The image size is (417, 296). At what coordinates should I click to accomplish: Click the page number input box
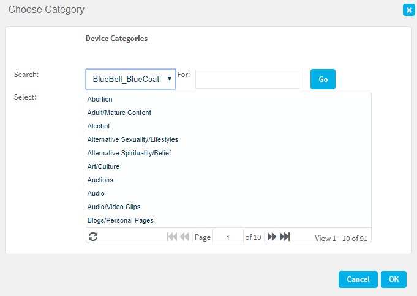click(227, 237)
